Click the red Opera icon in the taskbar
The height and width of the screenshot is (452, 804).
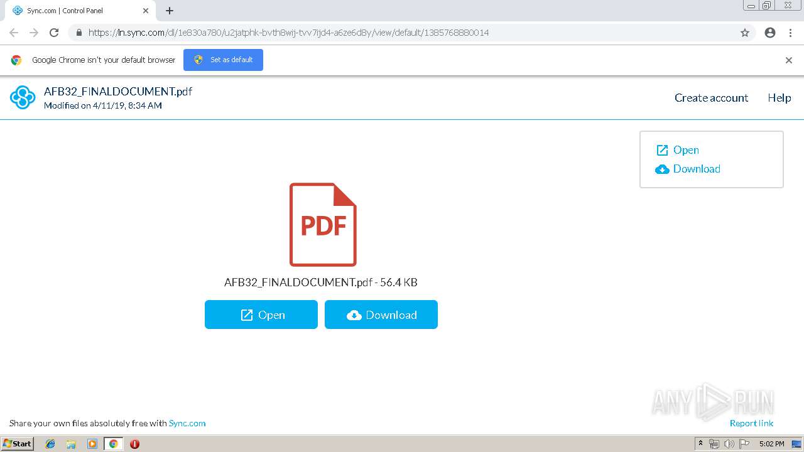[x=134, y=444]
